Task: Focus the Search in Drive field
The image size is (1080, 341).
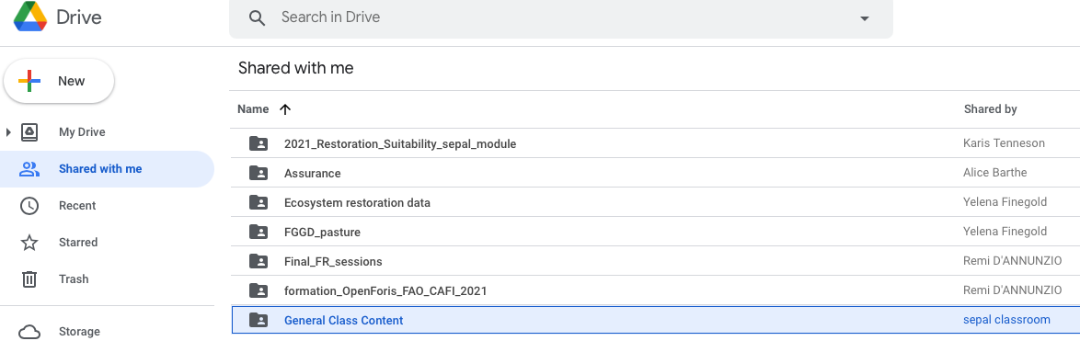Action: (560, 17)
